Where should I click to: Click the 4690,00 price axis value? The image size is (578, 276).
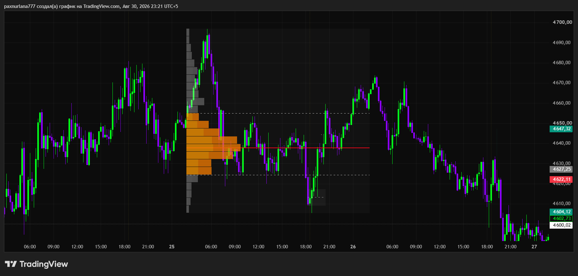(562, 43)
